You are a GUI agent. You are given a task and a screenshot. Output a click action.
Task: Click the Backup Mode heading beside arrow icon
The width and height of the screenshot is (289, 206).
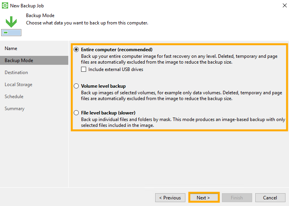40,16
